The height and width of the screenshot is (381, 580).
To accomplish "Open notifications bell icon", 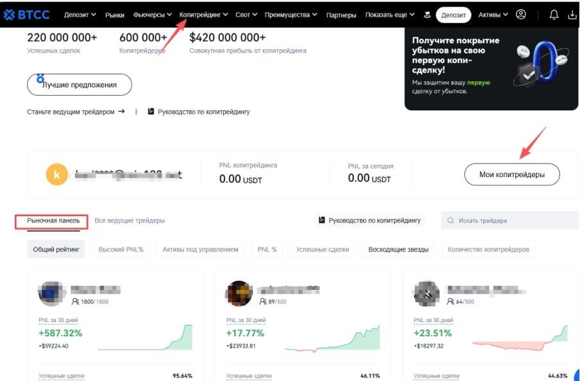I will click(x=554, y=14).
